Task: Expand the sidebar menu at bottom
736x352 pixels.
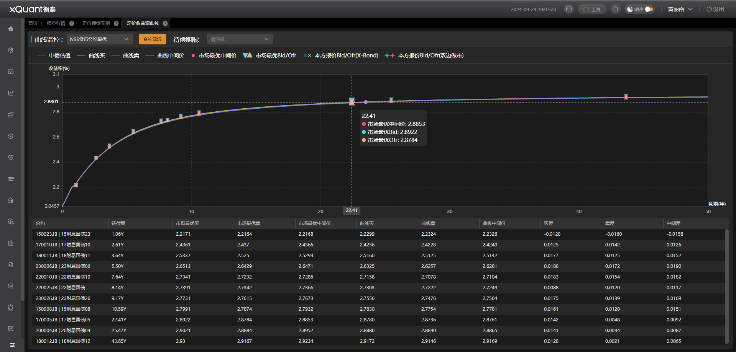Action: [12, 345]
